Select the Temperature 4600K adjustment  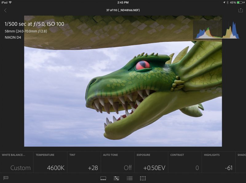(x=50, y=162)
